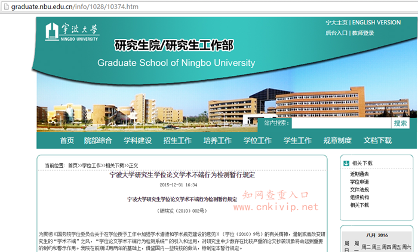Open the 院部综合 menu
Viewport: 418px width, 252px height.
(98, 140)
